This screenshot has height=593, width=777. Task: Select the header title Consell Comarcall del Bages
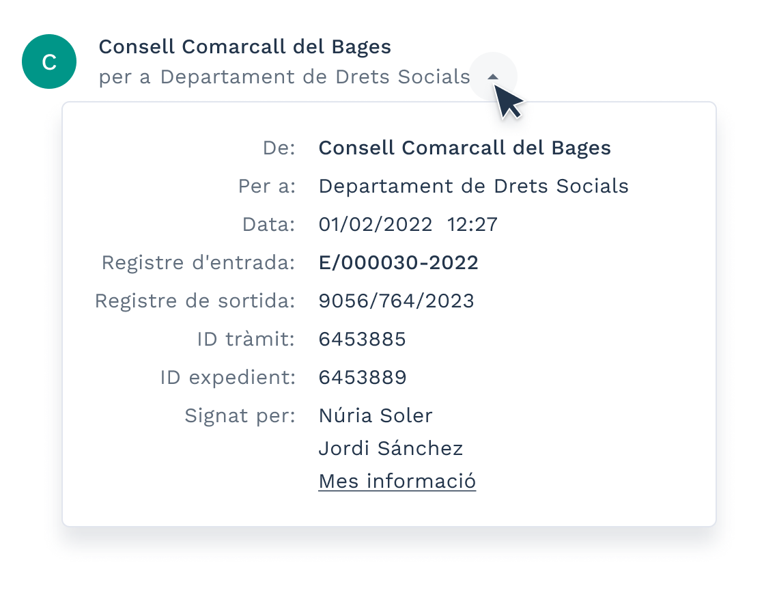tap(245, 47)
